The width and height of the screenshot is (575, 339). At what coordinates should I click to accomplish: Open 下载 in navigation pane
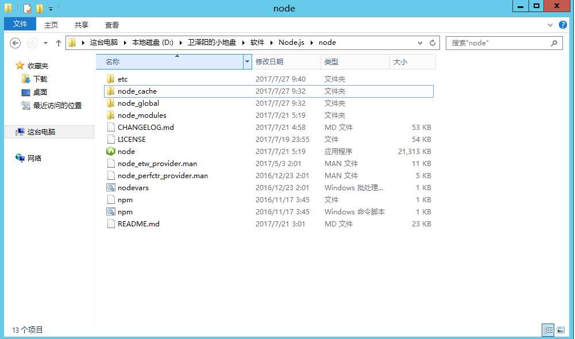tap(40, 79)
